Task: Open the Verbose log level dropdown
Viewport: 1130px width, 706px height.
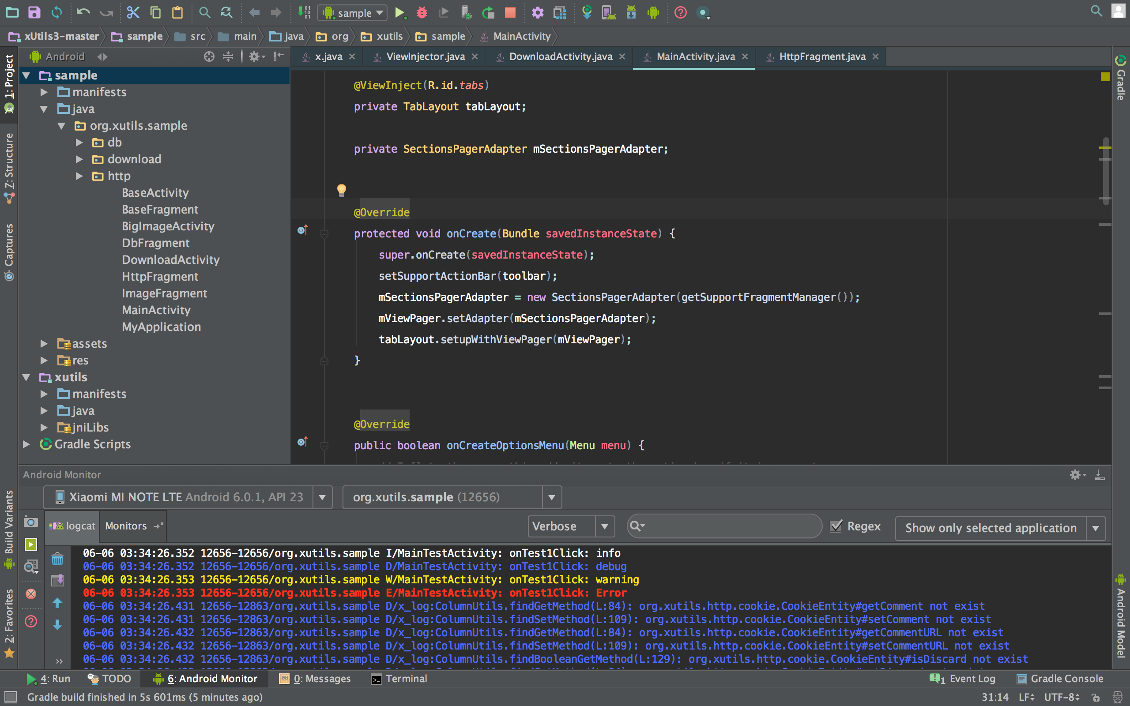Action: [x=605, y=526]
